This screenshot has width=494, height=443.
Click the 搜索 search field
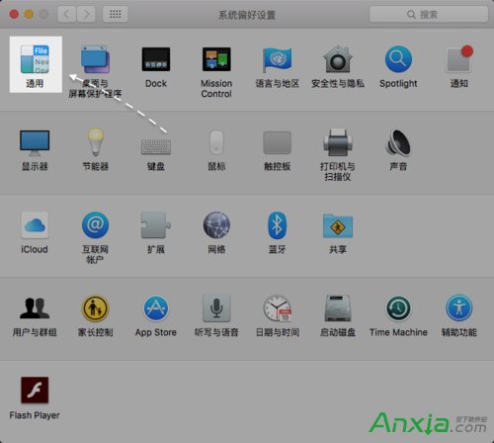429,14
